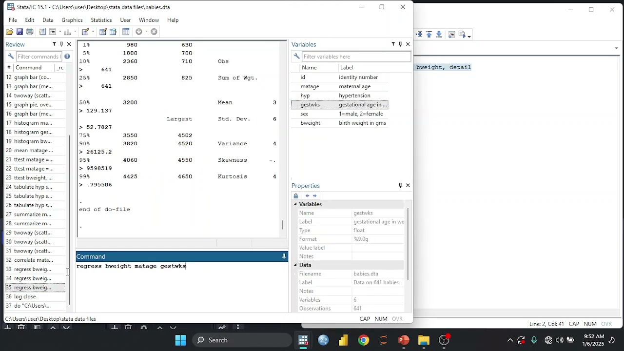Save the dataset using the floppy icon
Screen dimensions: 624x351
(19, 32)
